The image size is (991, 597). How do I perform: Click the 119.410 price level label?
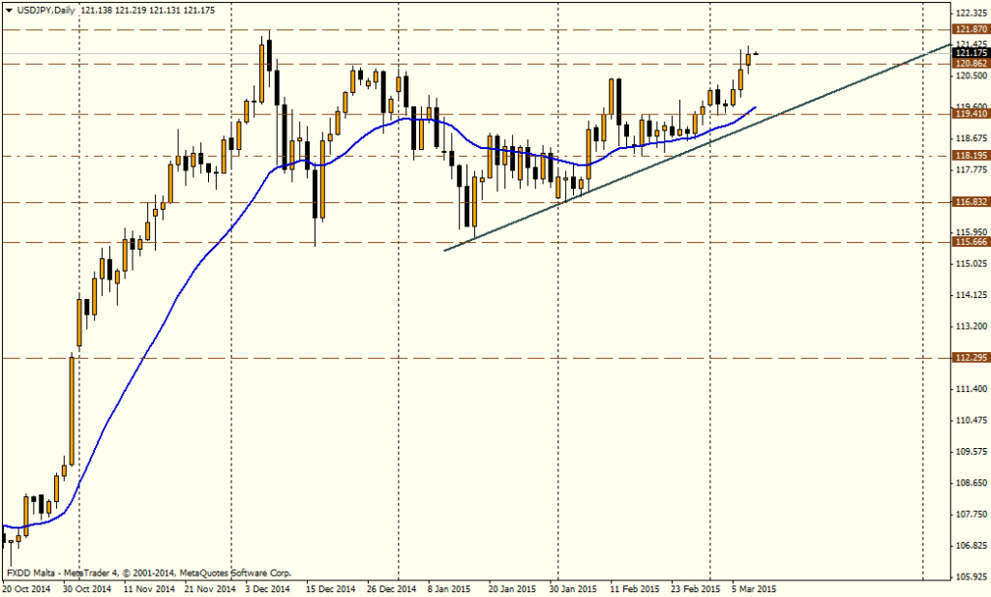[x=969, y=114]
